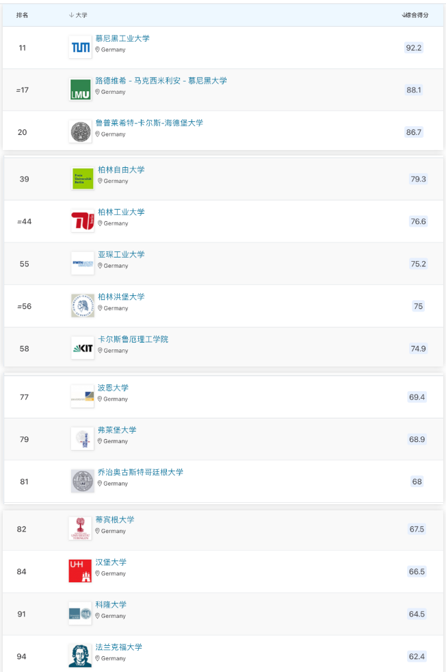Open the KIT logo thumbnail

point(83,349)
